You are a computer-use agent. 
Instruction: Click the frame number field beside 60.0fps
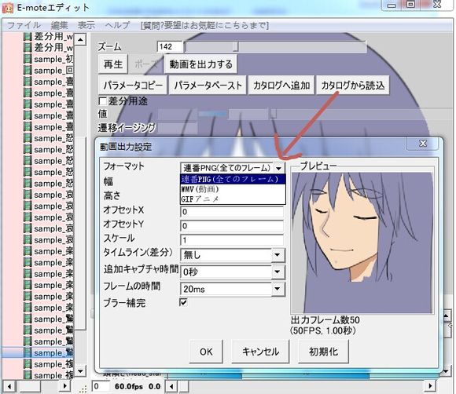point(101,386)
